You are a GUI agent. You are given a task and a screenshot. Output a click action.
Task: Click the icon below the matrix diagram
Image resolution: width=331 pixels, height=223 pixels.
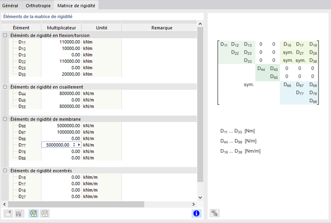click(215, 213)
